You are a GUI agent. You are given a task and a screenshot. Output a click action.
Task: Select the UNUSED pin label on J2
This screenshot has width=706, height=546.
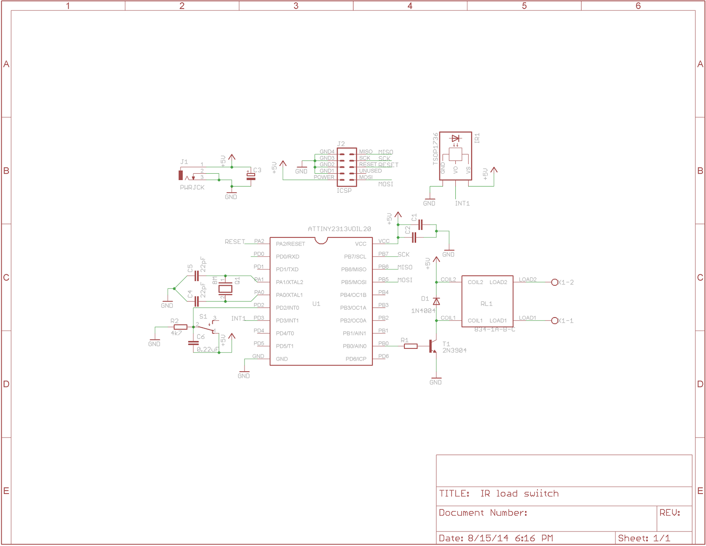[371, 171]
